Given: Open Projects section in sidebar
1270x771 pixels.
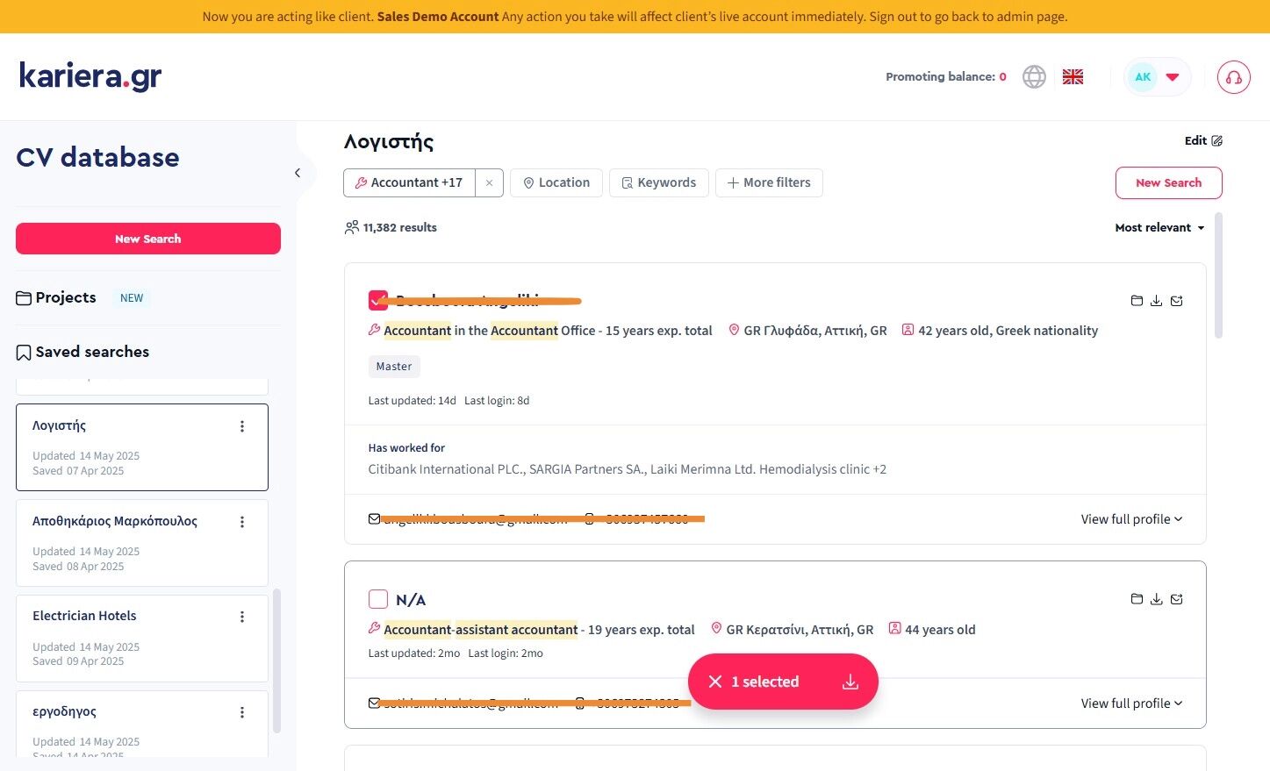Looking at the screenshot, I should 66,297.
